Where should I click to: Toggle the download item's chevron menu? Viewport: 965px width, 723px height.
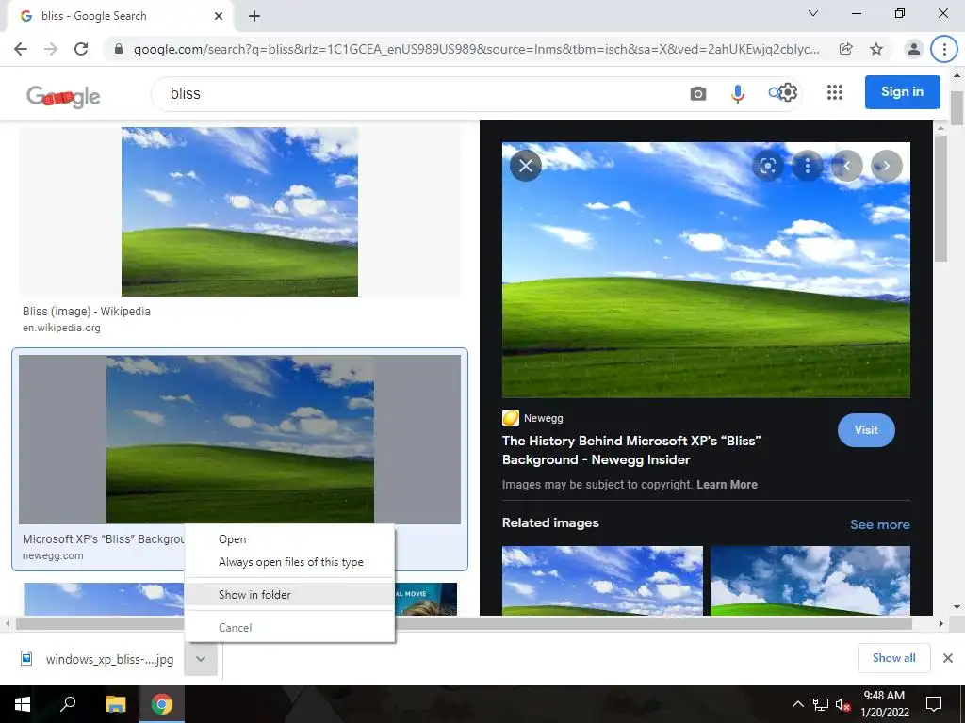tap(201, 658)
